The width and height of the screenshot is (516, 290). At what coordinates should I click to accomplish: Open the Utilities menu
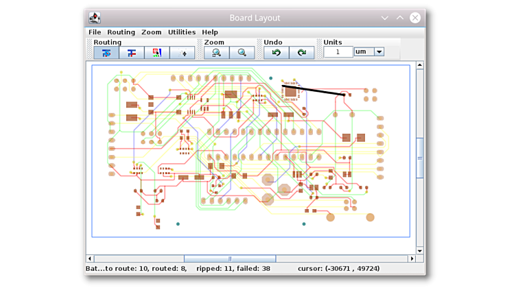182,32
